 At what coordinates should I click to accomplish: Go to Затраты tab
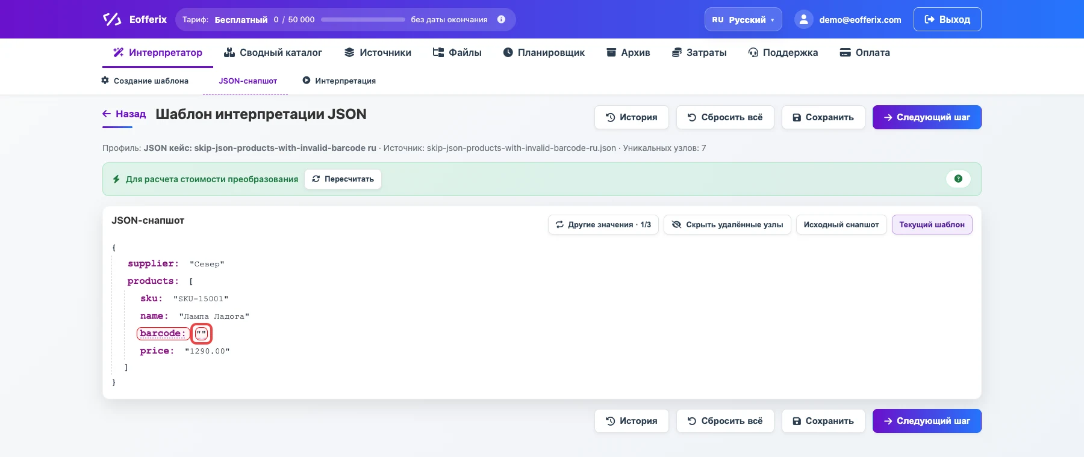699,52
